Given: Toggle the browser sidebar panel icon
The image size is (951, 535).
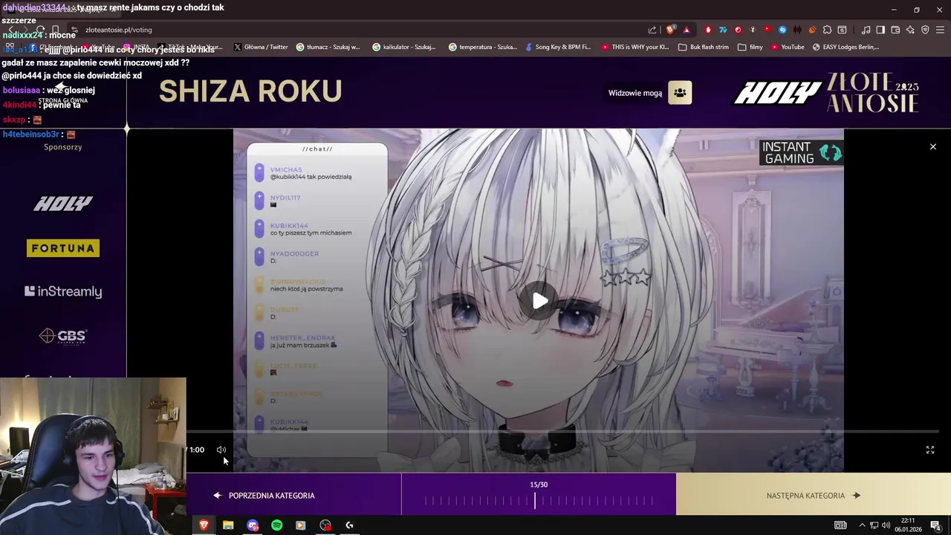Looking at the screenshot, I should pos(880,30).
